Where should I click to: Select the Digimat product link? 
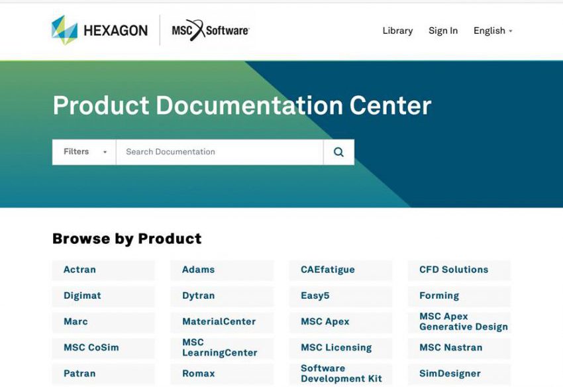click(103, 296)
